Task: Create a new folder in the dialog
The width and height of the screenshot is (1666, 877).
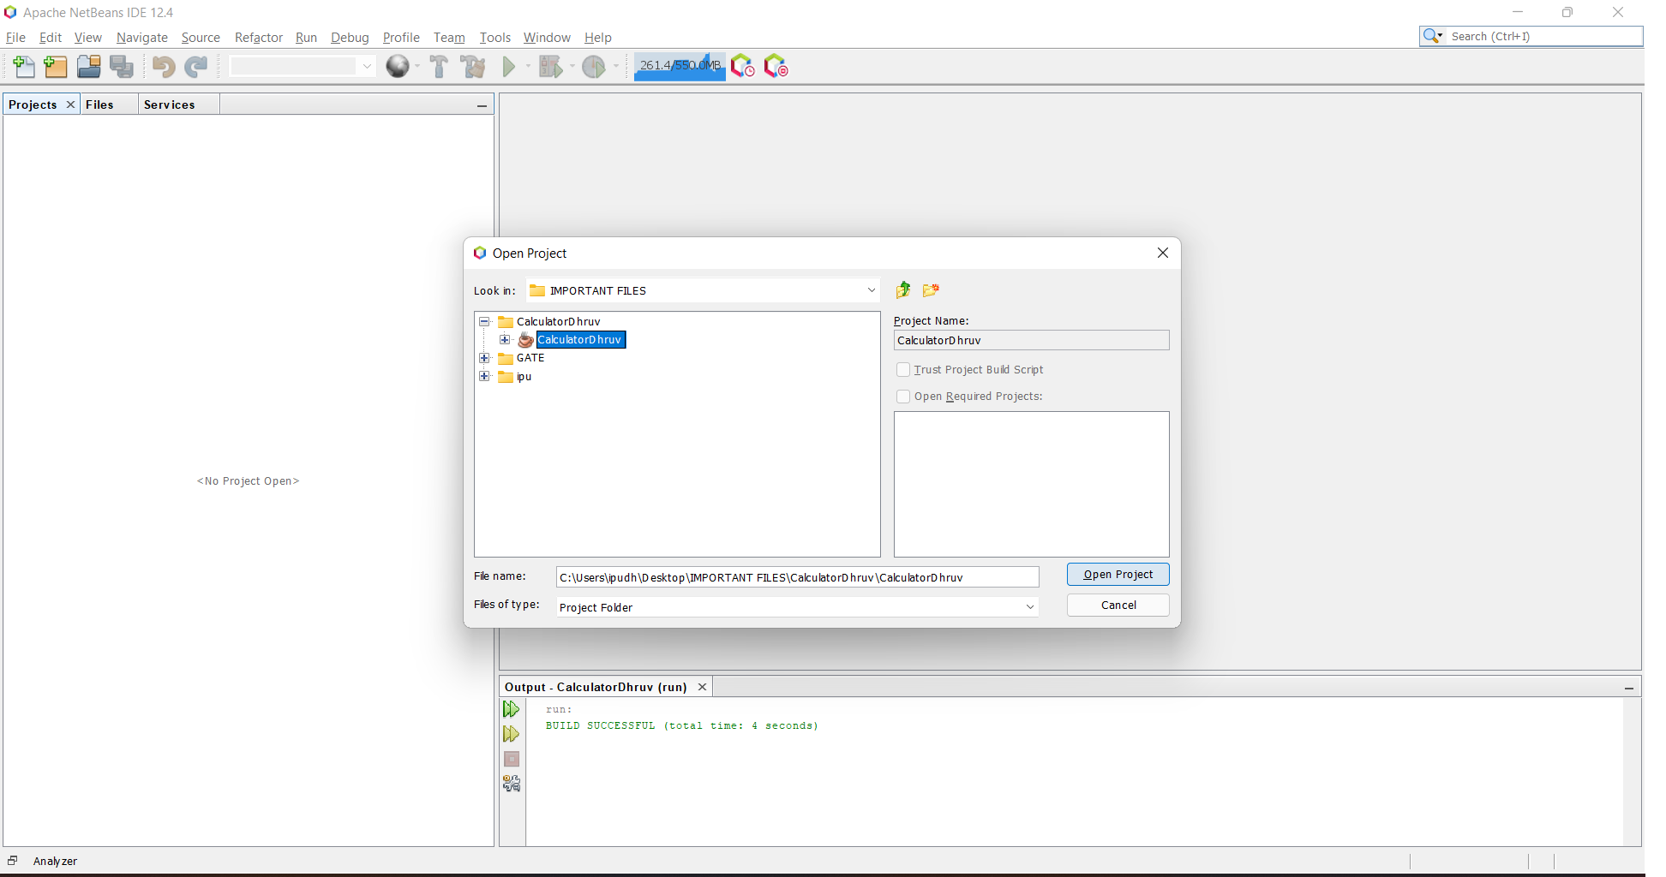Action: click(931, 290)
